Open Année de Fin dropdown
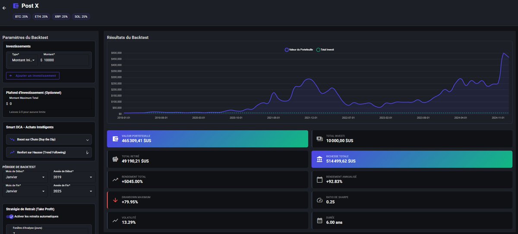 73,190
